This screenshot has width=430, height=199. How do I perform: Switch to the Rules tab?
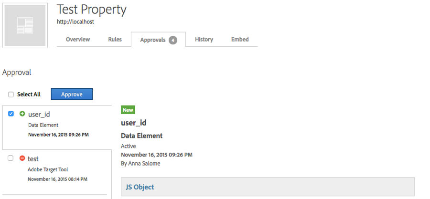(115, 40)
